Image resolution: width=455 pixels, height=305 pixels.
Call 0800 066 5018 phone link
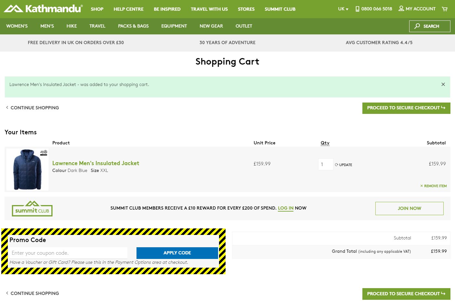[374, 9]
